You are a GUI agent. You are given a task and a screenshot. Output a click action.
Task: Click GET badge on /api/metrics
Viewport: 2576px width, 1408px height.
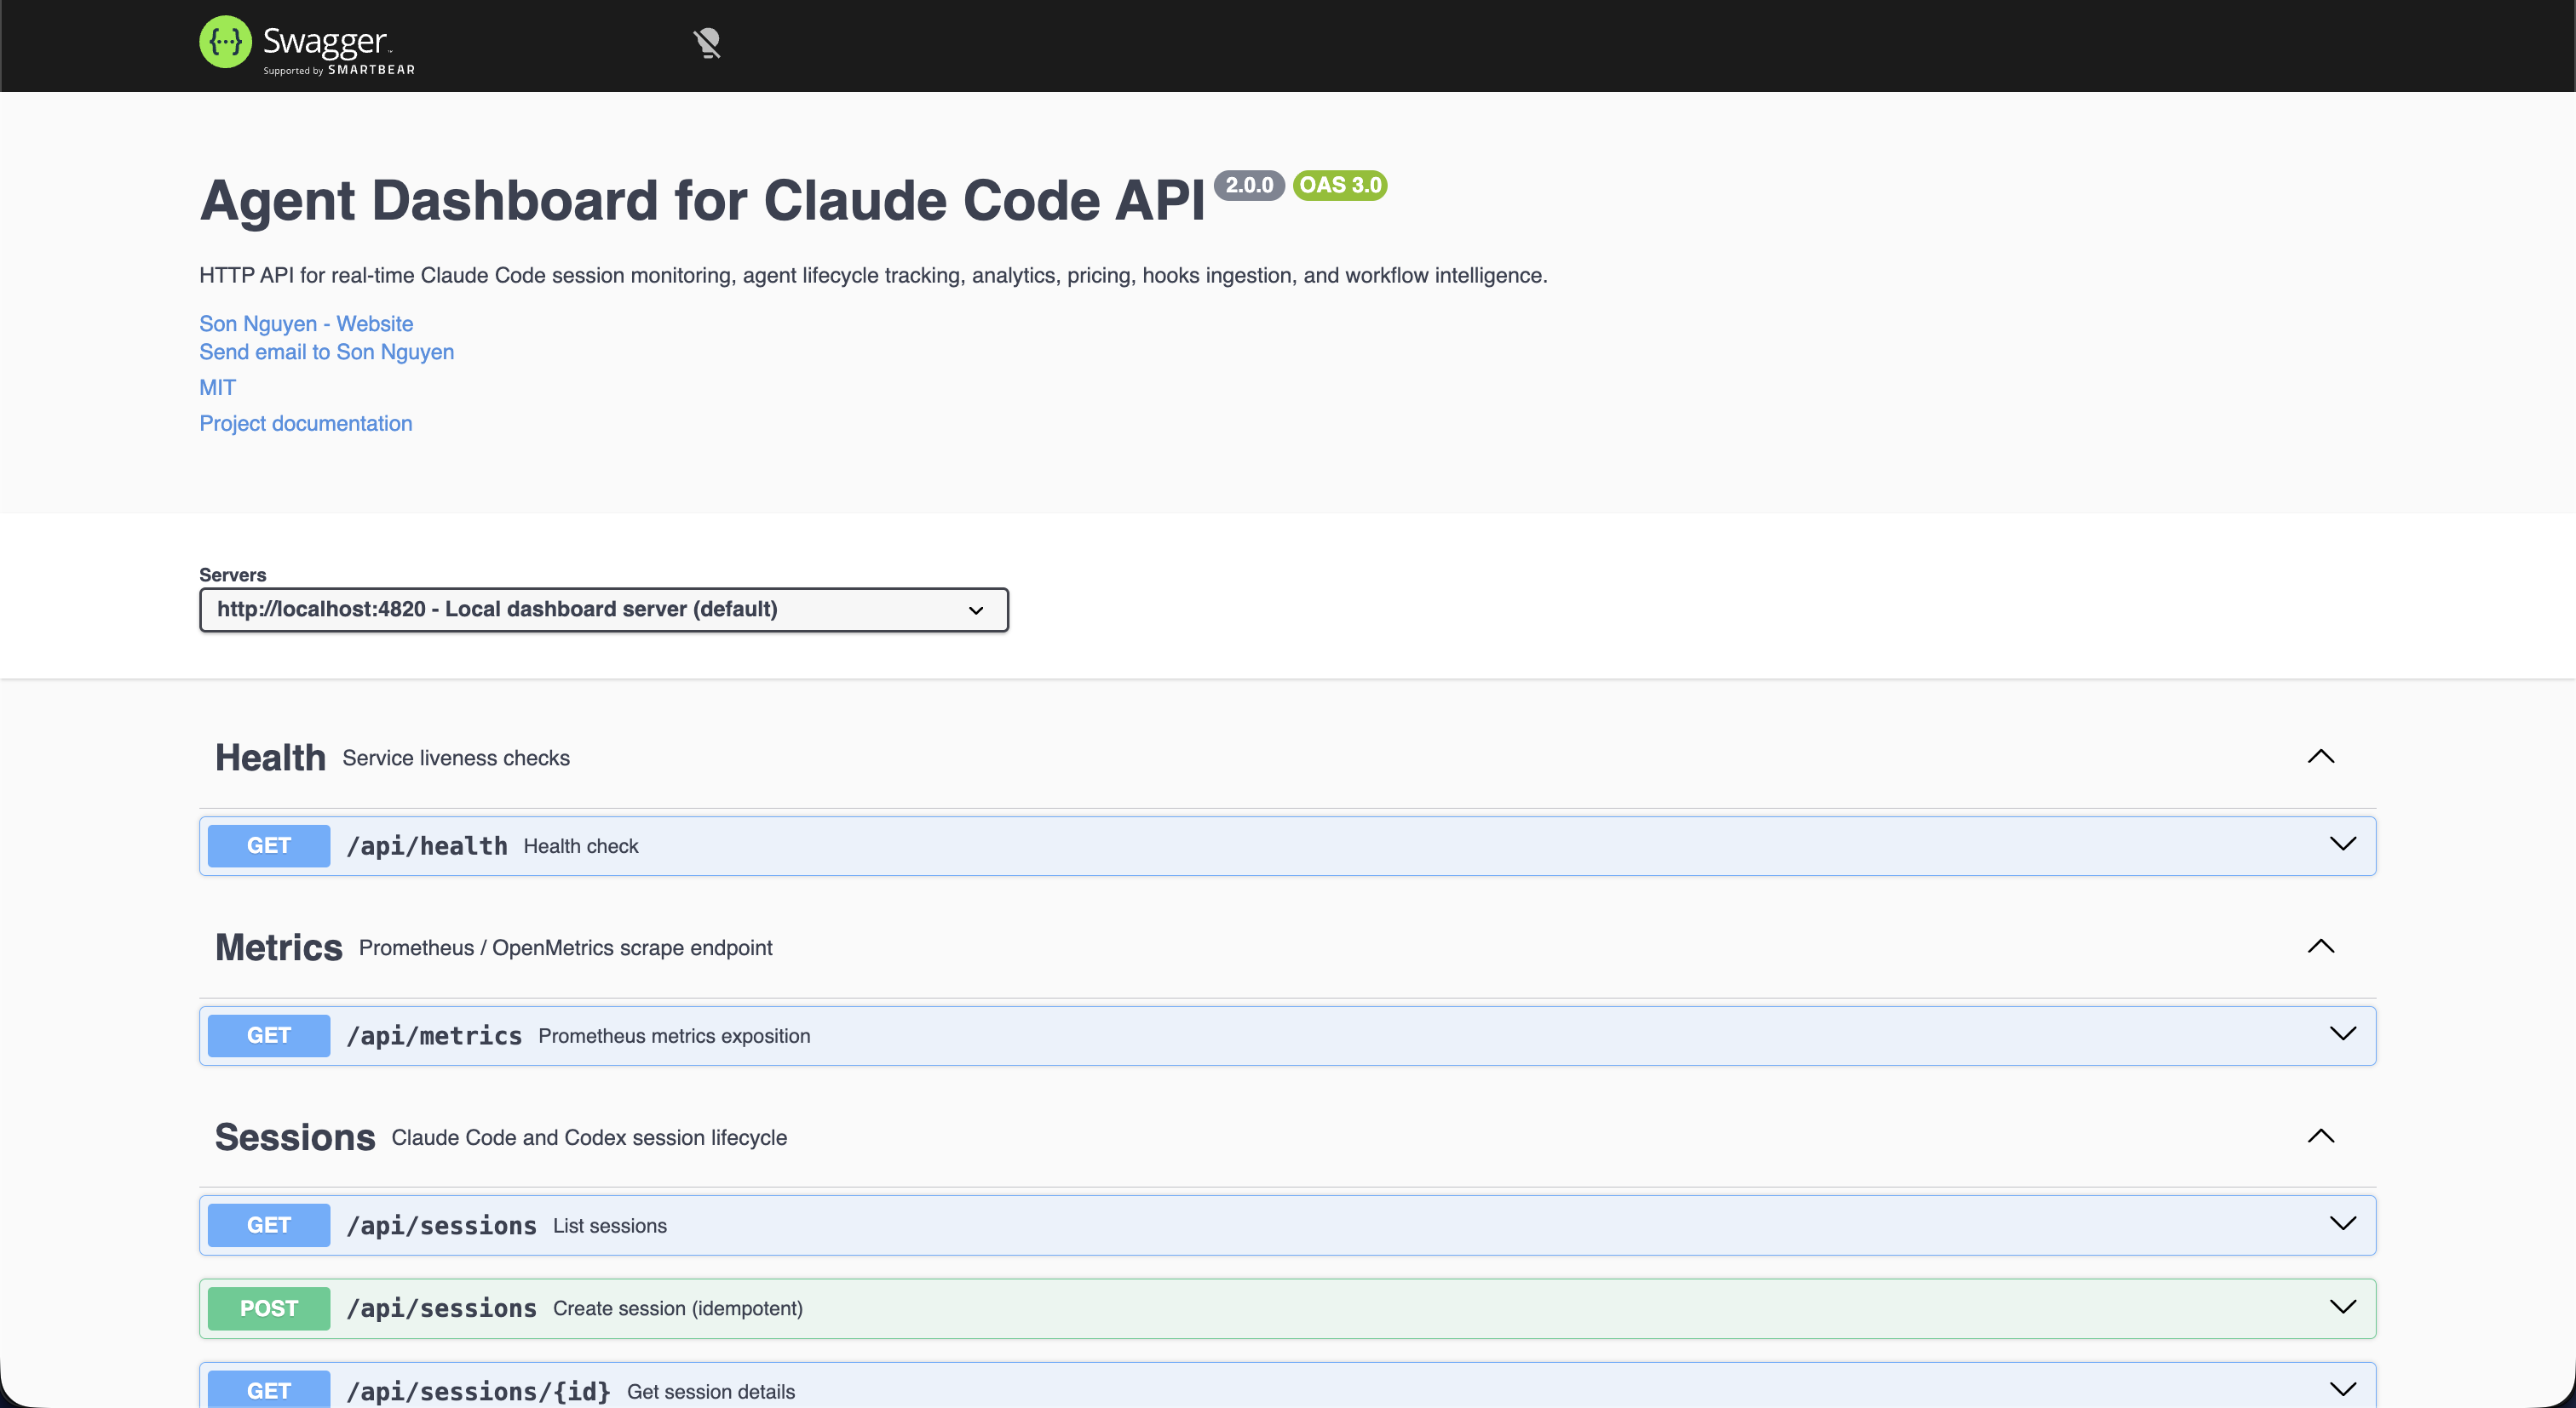point(269,1035)
